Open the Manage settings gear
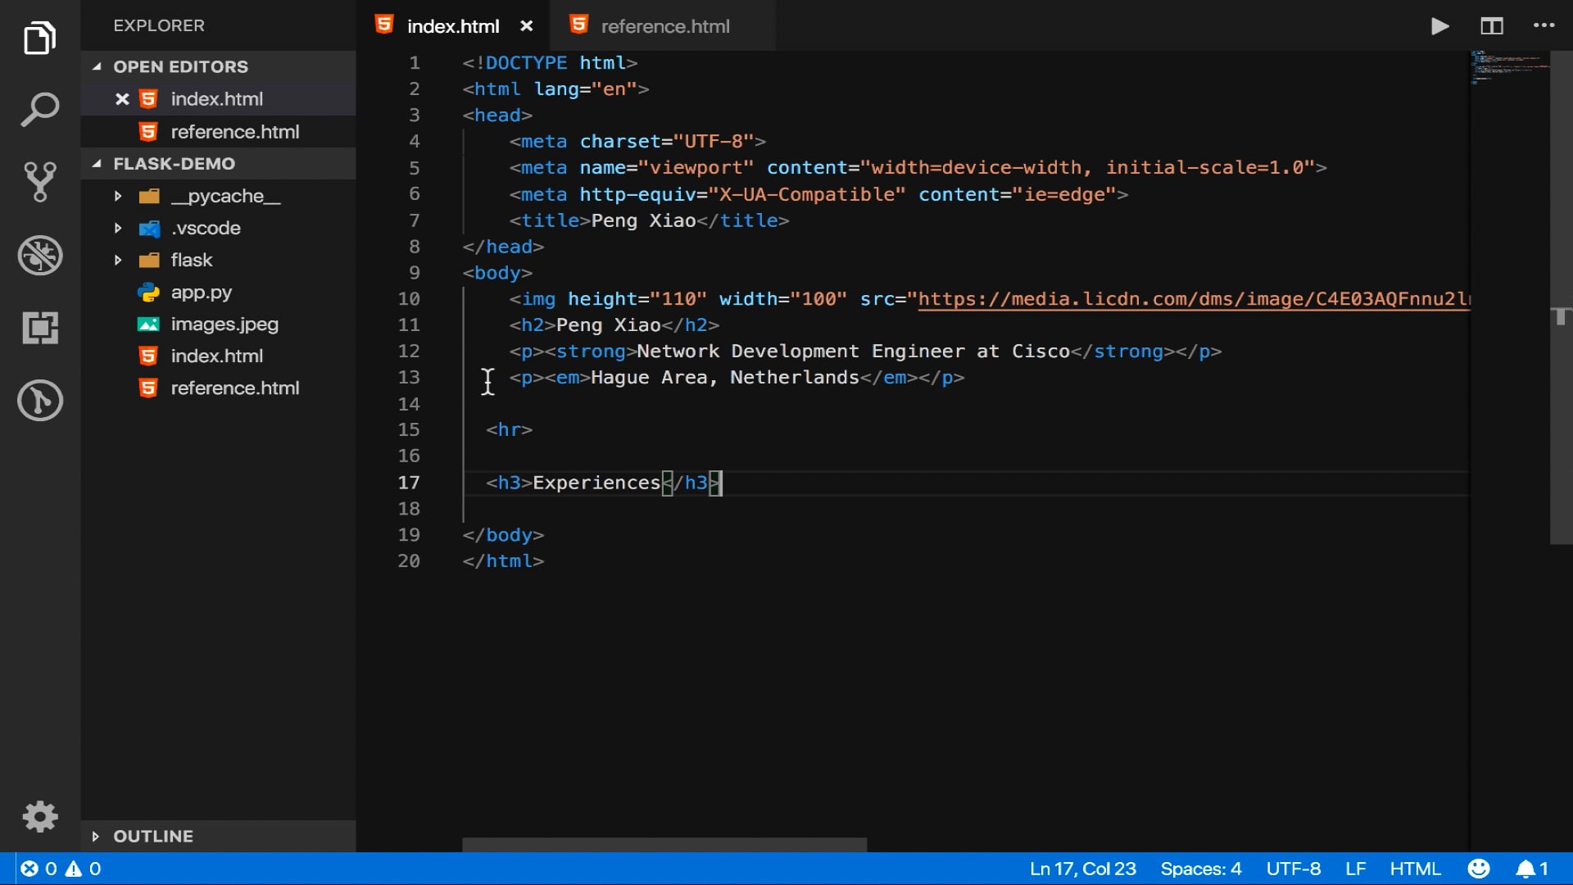This screenshot has width=1573, height=885. [39, 816]
